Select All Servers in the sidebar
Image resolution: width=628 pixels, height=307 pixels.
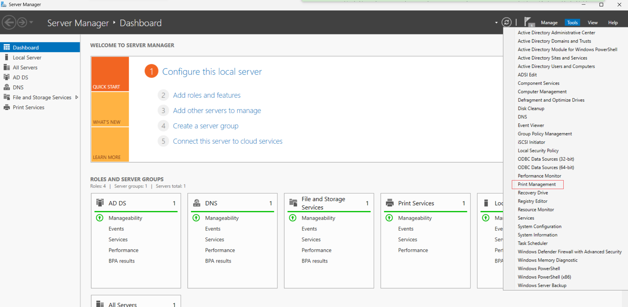[25, 67]
